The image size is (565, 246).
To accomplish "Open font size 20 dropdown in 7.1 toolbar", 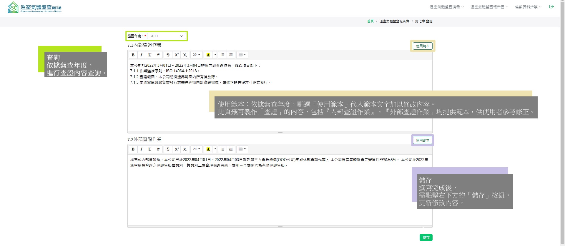I will [x=196, y=55].
